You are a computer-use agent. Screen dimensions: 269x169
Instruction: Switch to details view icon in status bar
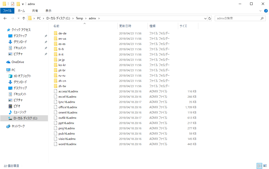pos(259,166)
